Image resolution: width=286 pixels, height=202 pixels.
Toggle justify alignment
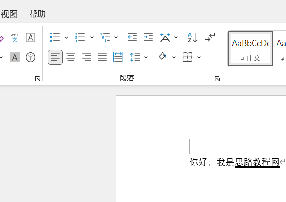click(x=102, y=57)
